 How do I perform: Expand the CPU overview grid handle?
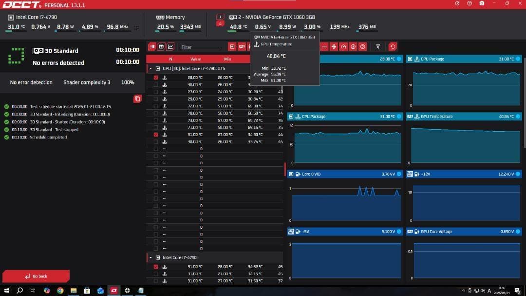pyautogui.click(x=136, y=28)
